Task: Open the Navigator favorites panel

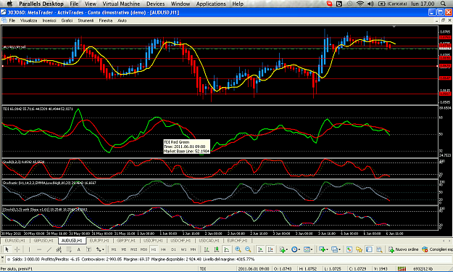Action: [x=359, y=250]
